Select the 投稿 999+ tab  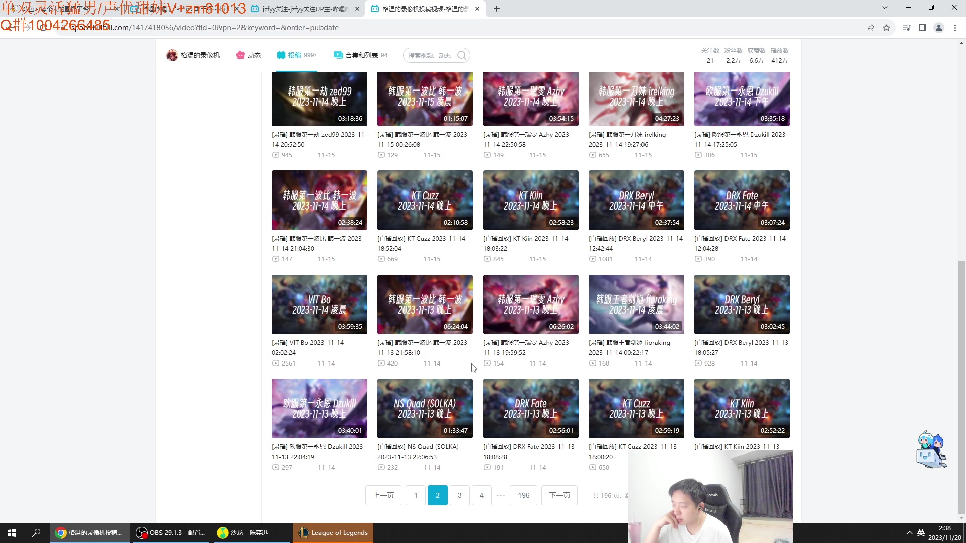297,55
